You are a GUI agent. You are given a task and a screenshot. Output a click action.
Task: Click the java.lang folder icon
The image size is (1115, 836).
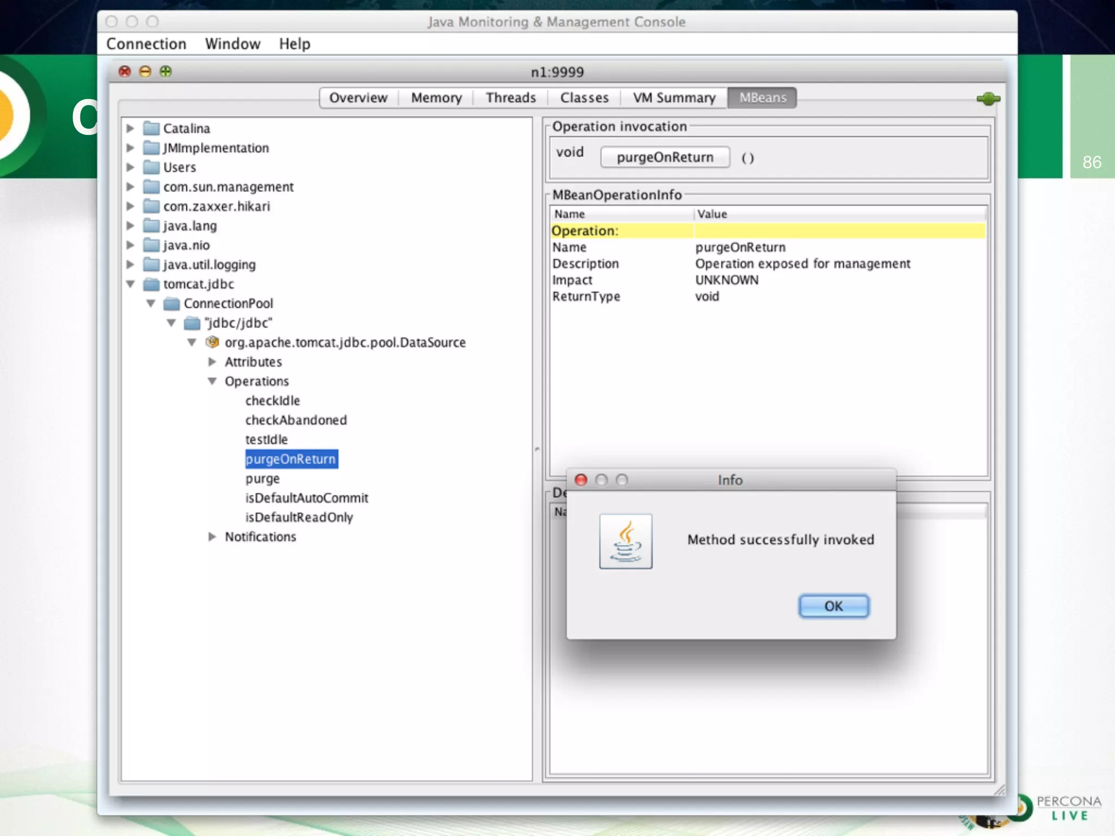(151, 225)
